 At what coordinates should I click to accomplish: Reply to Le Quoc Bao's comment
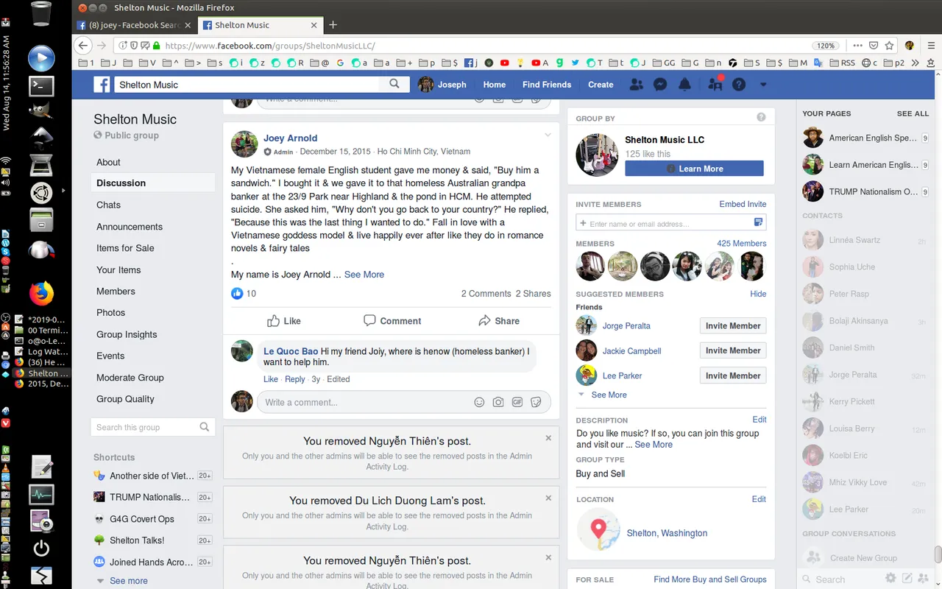pyautogui.click(x=294, y=379)
